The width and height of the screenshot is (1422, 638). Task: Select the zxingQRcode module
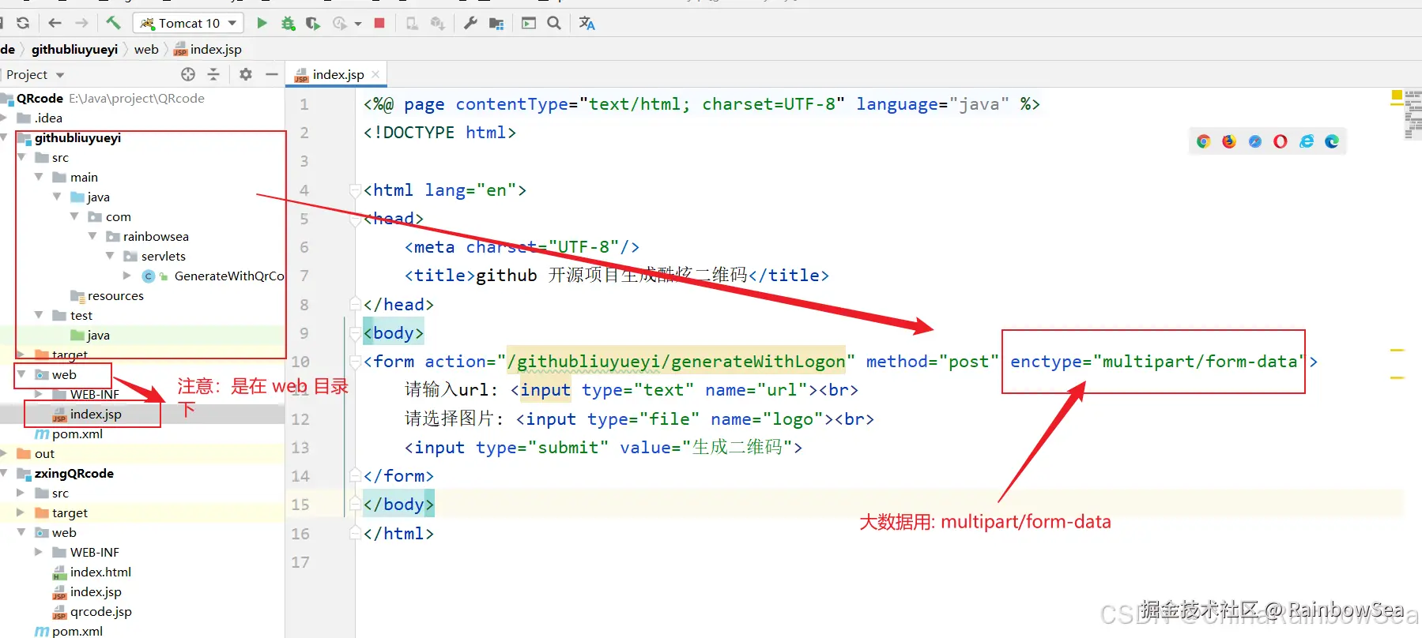(x=74, y=473)
